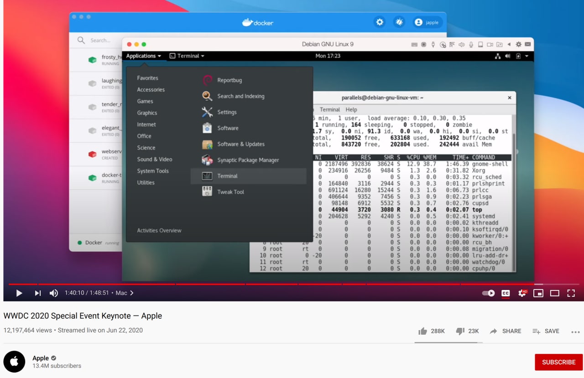Open video quality settings gear
Viewport: 584px width, 378px height.
click(x=522, y=293)
